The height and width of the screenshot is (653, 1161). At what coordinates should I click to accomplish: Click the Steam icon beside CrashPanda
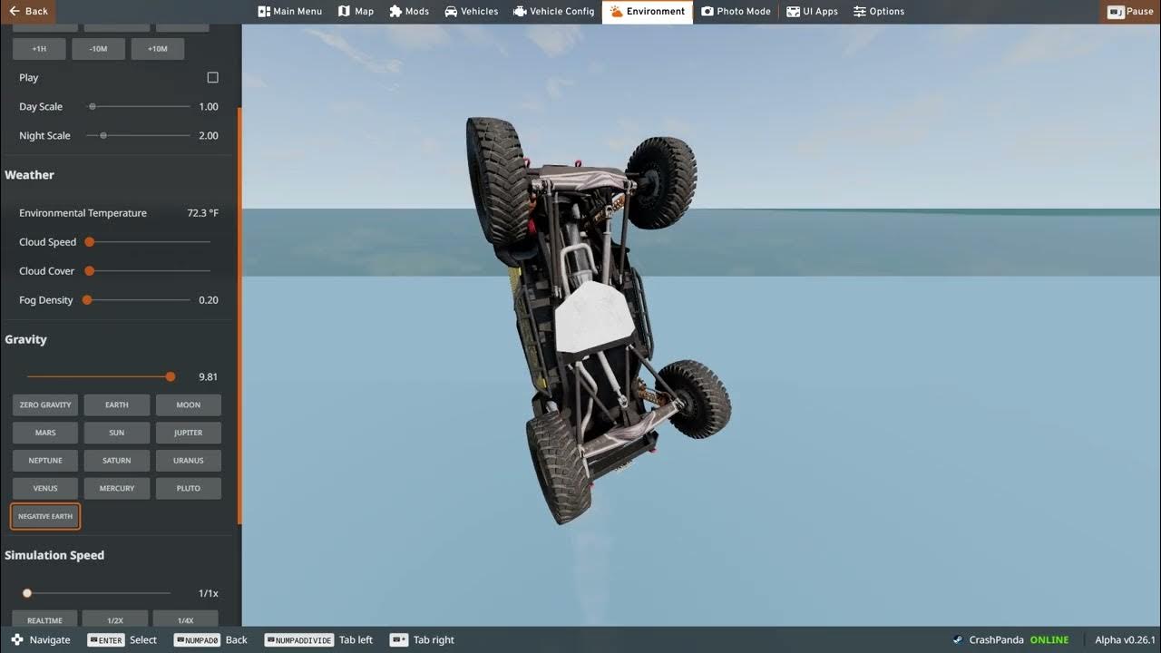pyautogui.click(x=958, y=640)
